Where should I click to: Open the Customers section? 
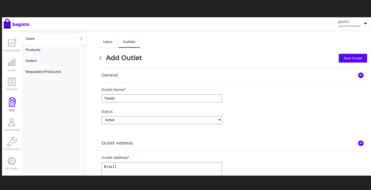(x=11, y=124)
